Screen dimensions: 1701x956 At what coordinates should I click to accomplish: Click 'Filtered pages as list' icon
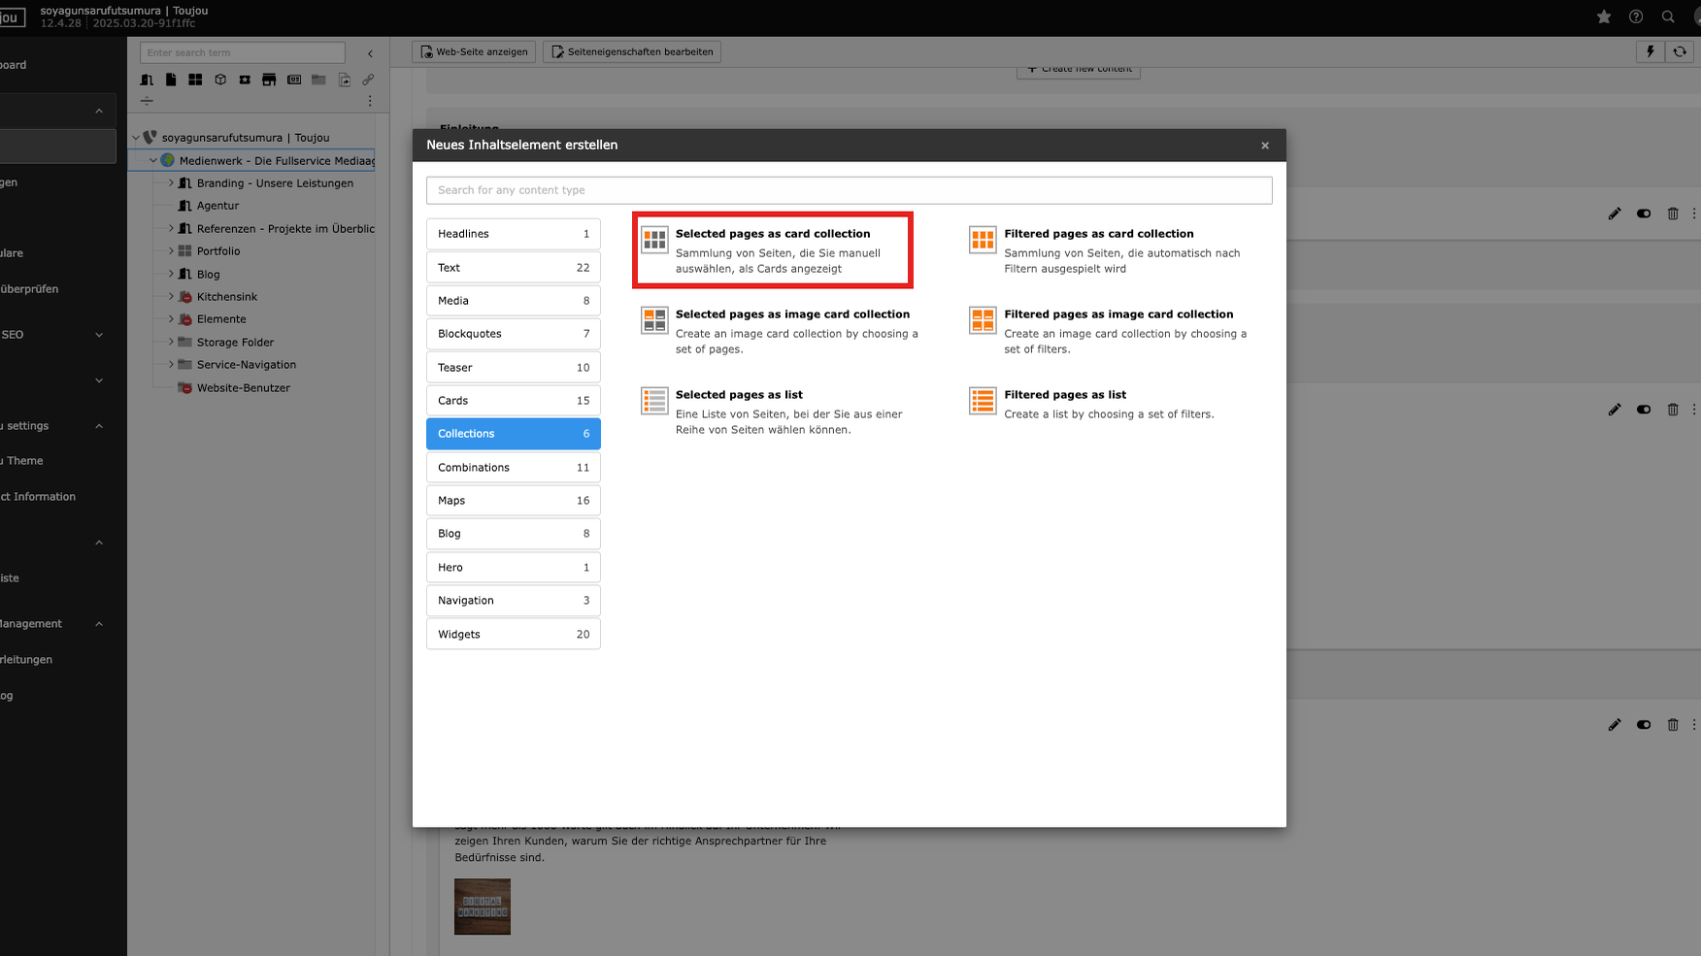point(983,400)
